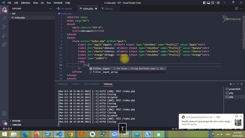Open the Edit menu
Screen dimensions: 245x138
[16, 3]
